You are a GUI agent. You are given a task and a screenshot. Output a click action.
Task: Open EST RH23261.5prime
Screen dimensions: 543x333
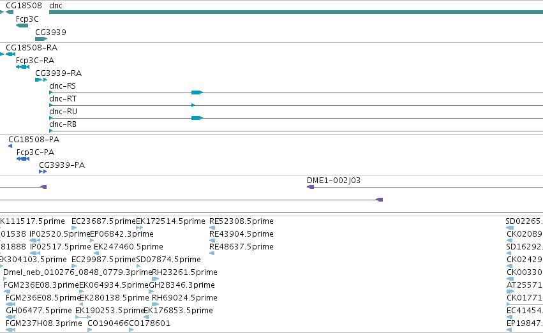(x=184, y=273)
